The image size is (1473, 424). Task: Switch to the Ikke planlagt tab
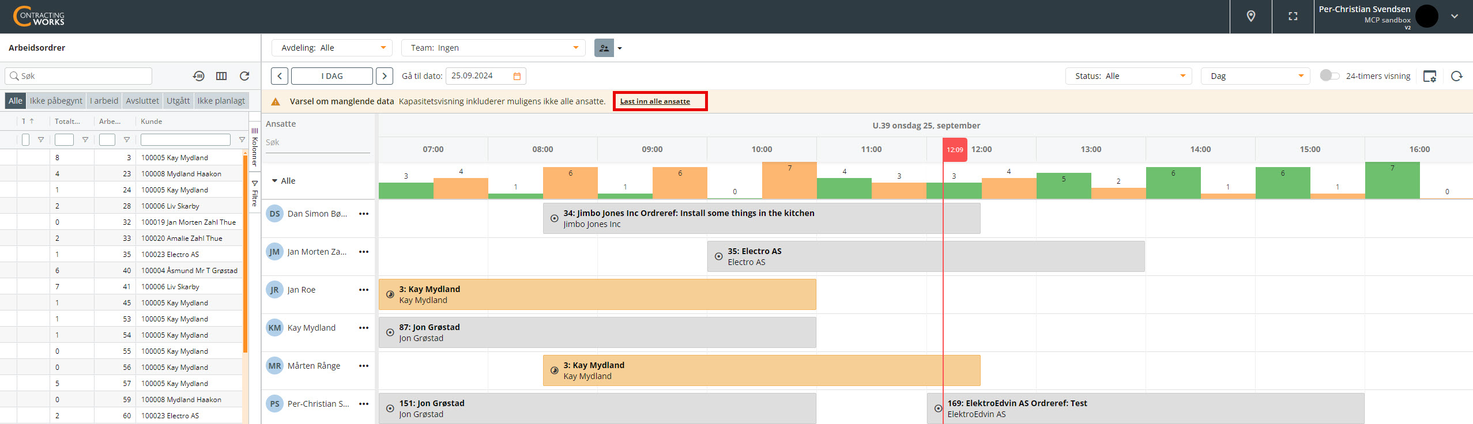[x=221, y=101]
